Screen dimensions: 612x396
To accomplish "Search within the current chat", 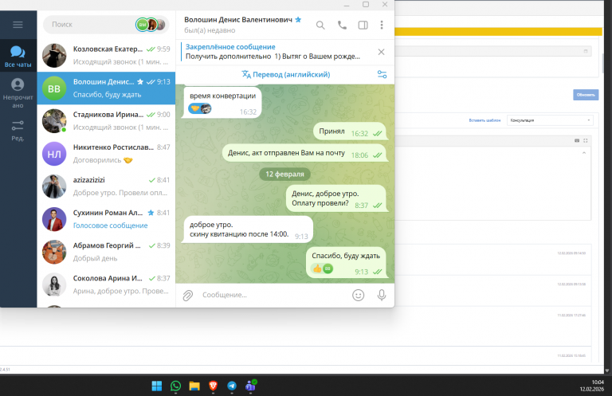I will [x=320, y=25].
